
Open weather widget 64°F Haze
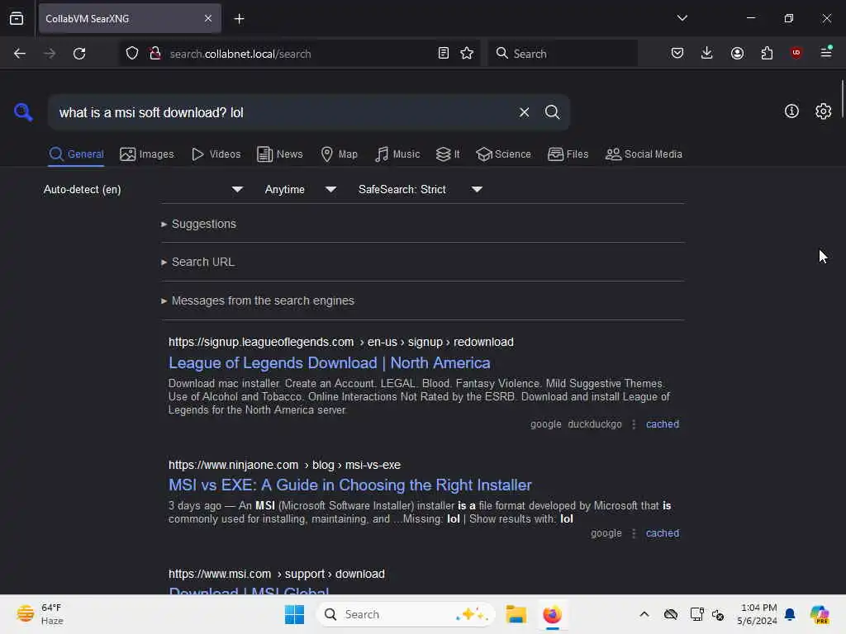[x=40, y=614]
